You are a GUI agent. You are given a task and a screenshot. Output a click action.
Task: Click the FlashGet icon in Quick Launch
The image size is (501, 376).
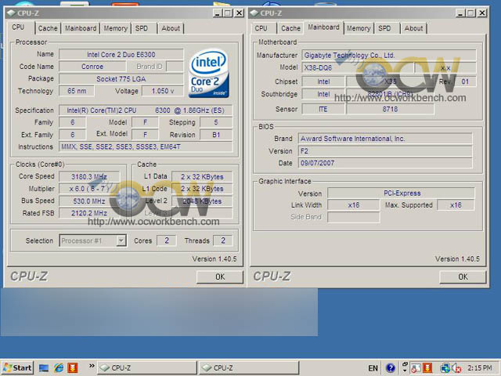73,367
